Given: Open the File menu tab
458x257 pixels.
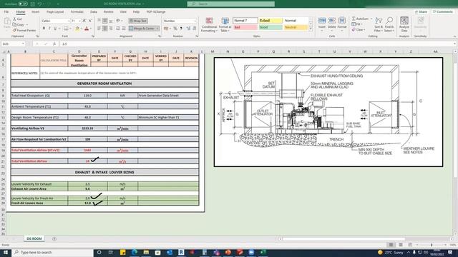Looking at the screenshot, I should click(6, 11).
